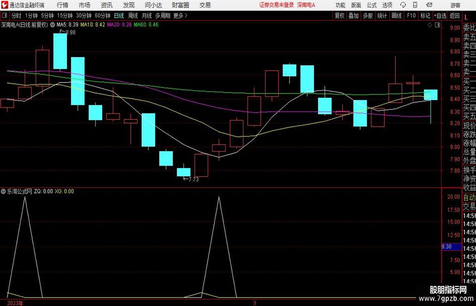This screenshot has height=306, width=476.
Task: Open the customer service headset icon
Action: [x=403, y=5]
